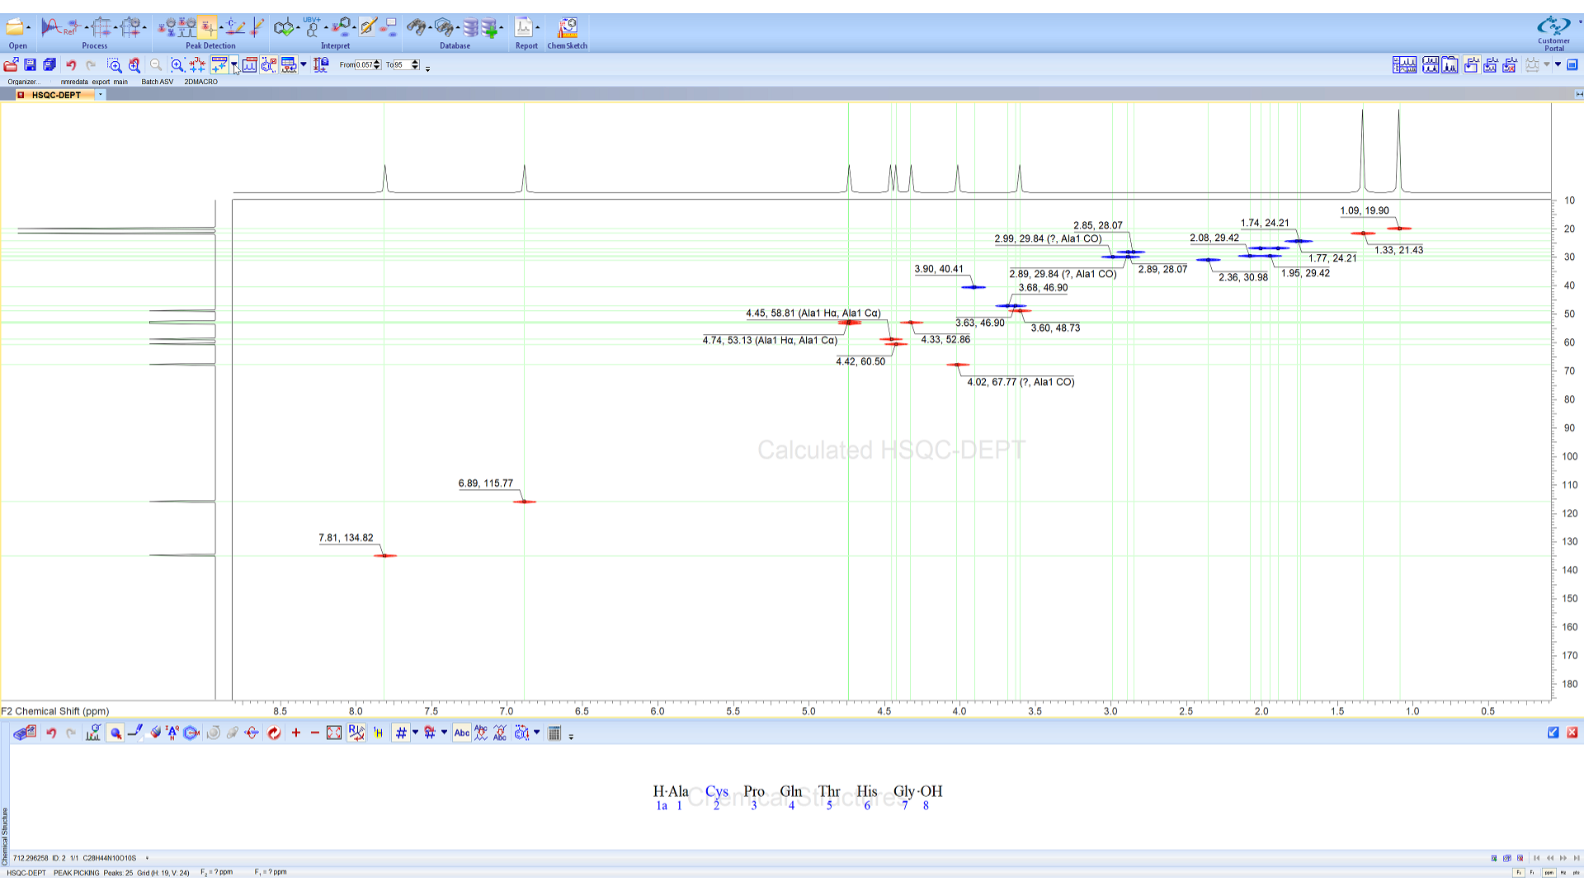Select the HSQC-DEPT document tab

58,94
